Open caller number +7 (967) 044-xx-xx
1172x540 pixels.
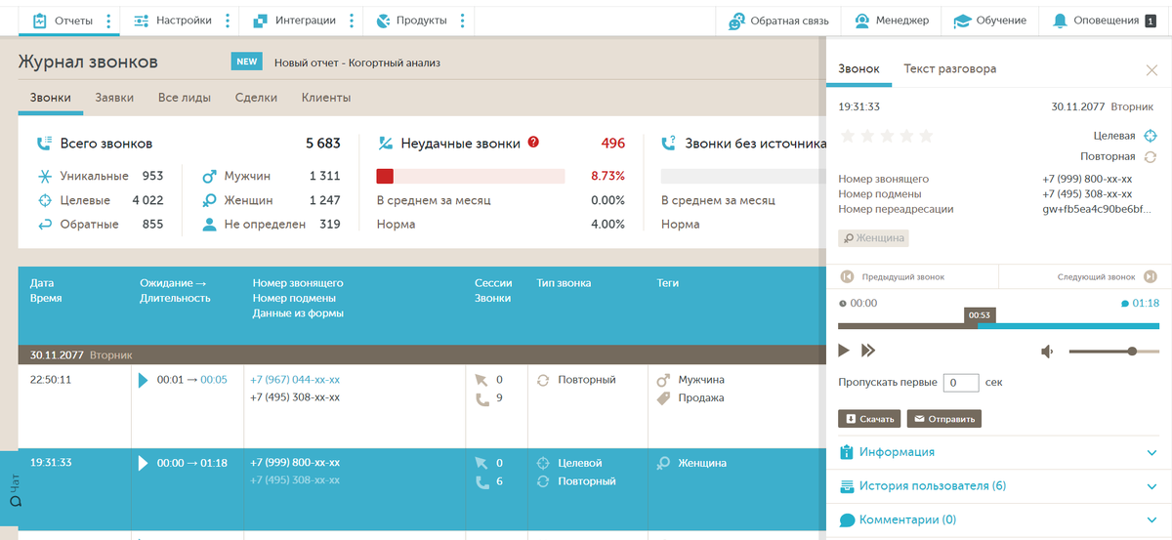295,380
